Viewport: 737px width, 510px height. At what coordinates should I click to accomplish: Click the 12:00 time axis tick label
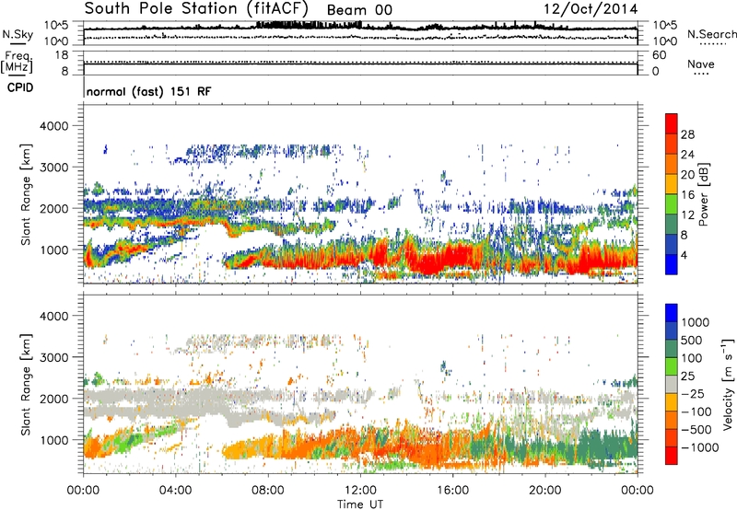pos(360,491)
